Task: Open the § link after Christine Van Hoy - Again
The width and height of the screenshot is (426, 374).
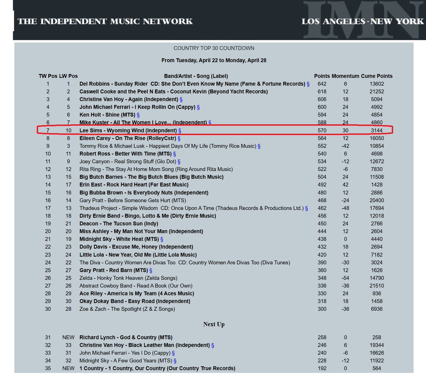Action: (x=181, y=99)
